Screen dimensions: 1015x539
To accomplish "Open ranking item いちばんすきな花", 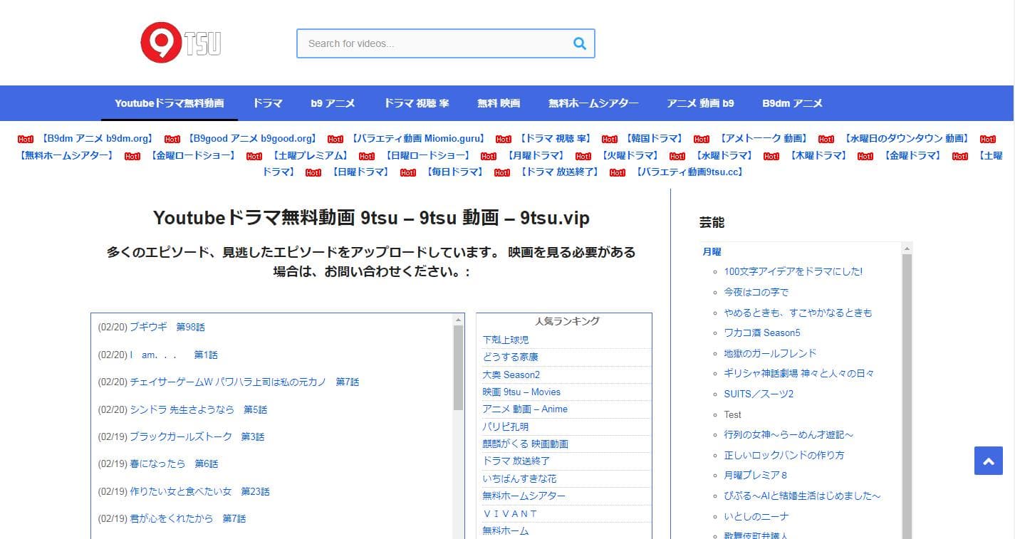I will click(519, 478).
